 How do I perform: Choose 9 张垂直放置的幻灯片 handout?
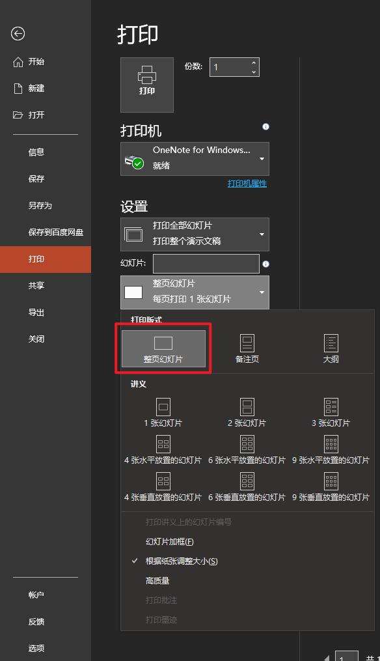click(331, 487)
